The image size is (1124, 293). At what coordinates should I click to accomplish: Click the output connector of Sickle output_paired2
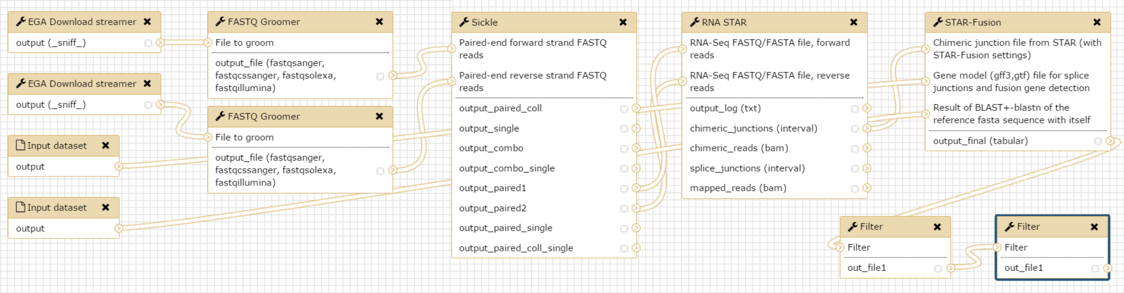[636, 208]
